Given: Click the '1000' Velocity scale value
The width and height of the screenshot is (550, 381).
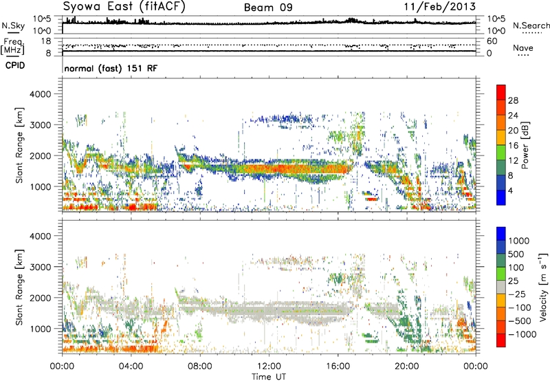Looking at the screenshot, I should coord(519,241).
